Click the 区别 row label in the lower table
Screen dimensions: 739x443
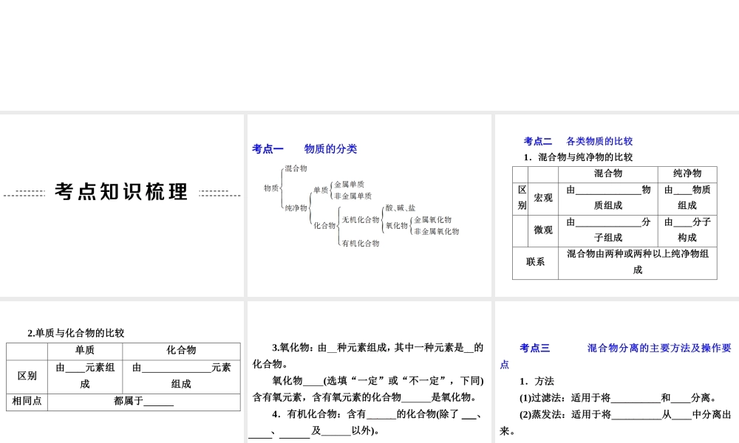pos(27,376)
